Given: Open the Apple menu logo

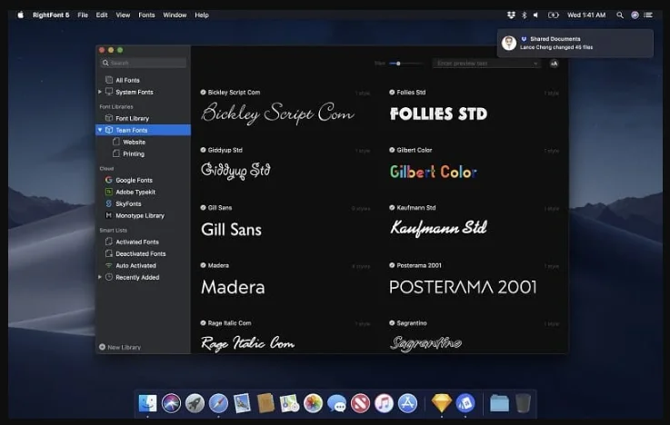Looking at the screenshot, I should click(20, 15).
